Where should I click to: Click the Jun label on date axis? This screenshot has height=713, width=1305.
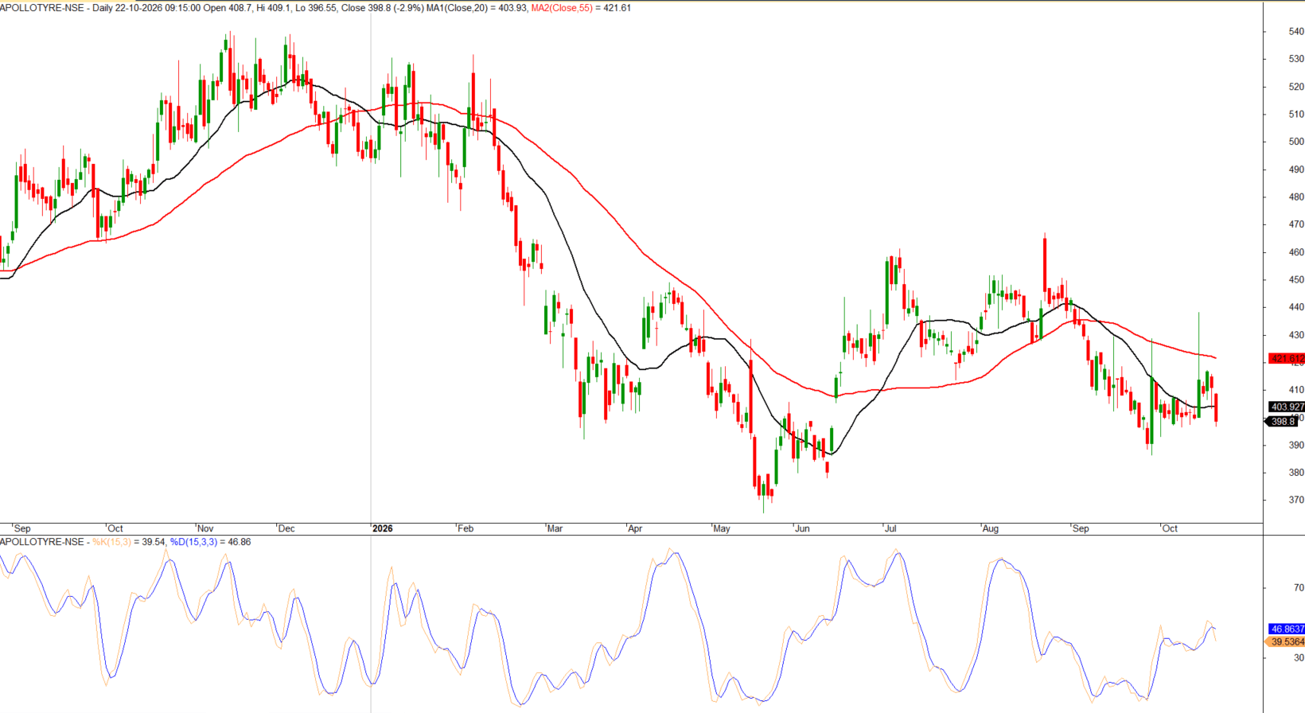[802, 528]
